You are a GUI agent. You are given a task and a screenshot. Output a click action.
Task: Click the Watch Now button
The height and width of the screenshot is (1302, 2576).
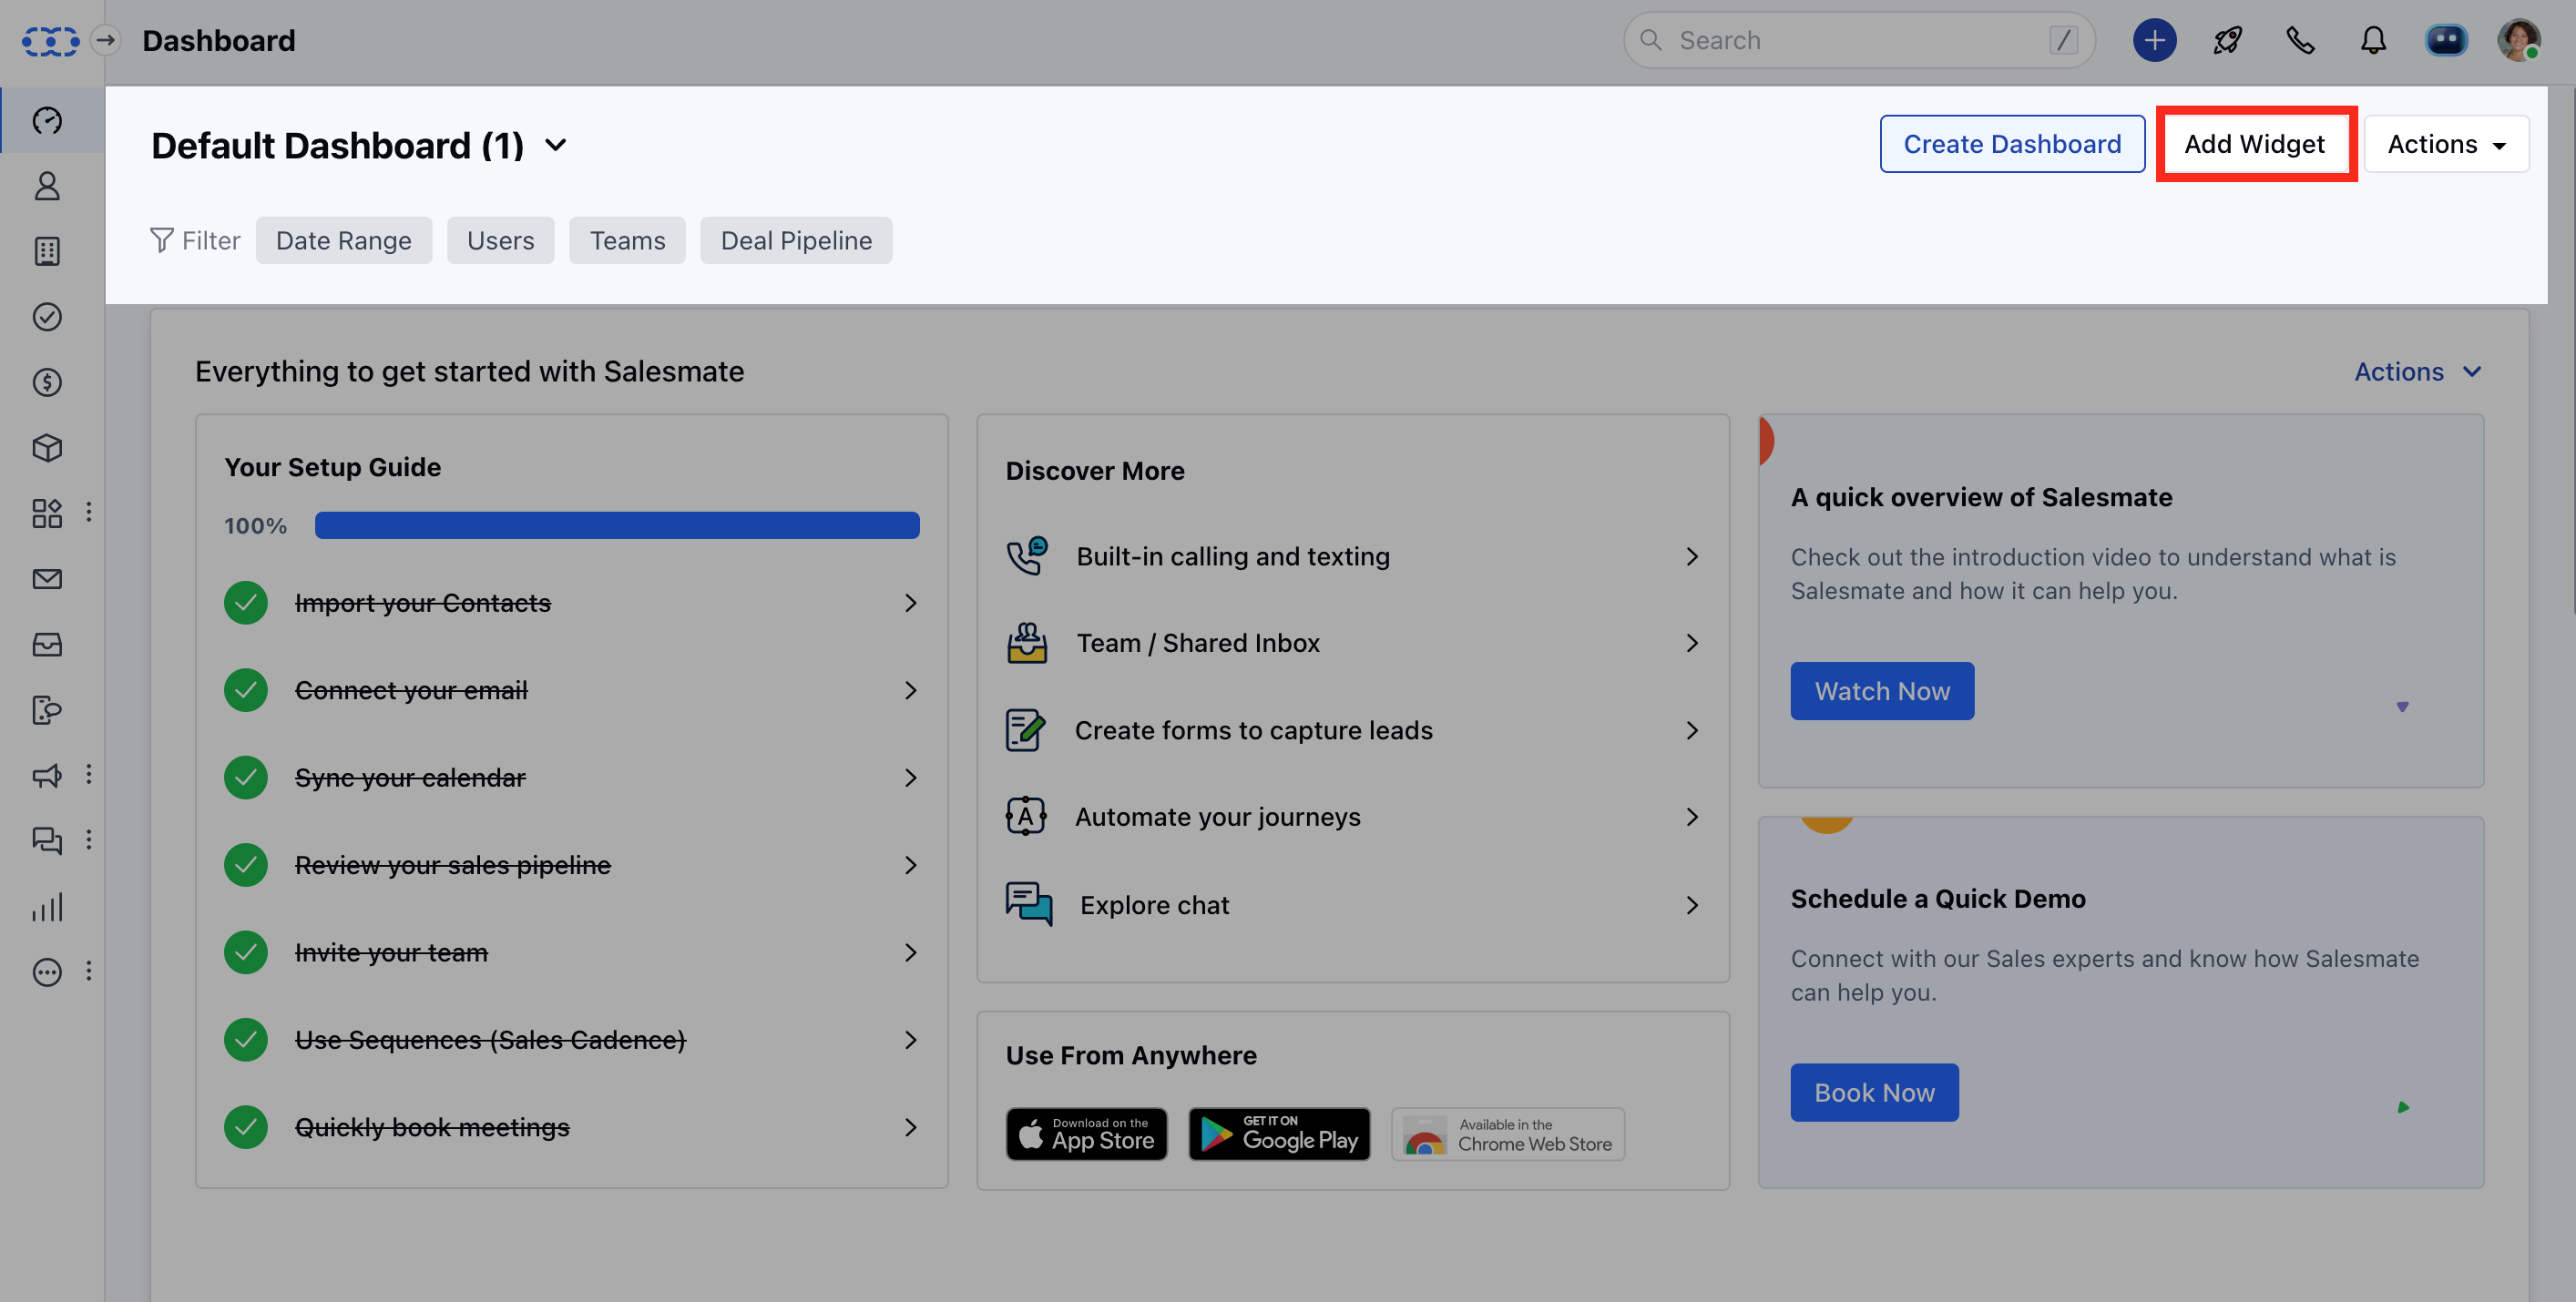coord(1882,690)
